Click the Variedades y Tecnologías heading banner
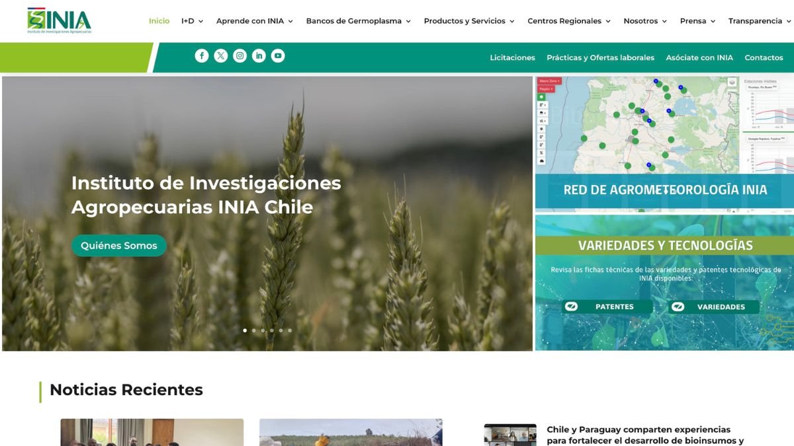The height and width of the screenshot is (446, 794). tap(665, 245)
